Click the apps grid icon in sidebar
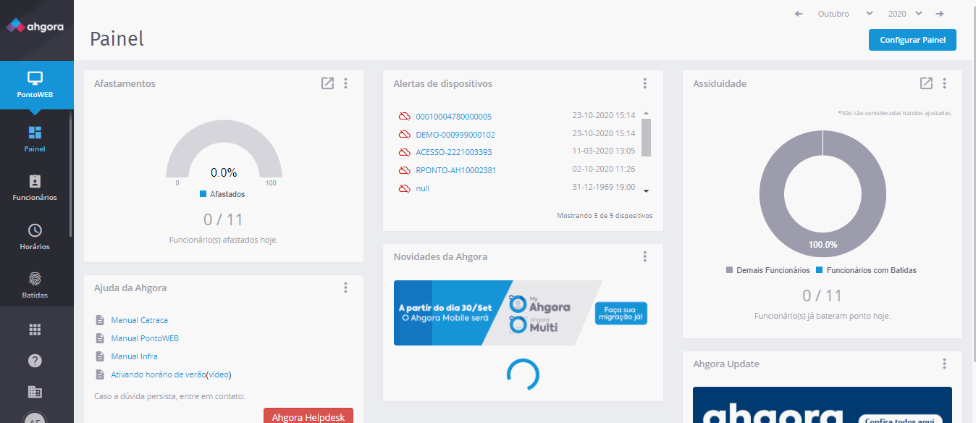This screenshot has width=976, height=423. point(34,329)
